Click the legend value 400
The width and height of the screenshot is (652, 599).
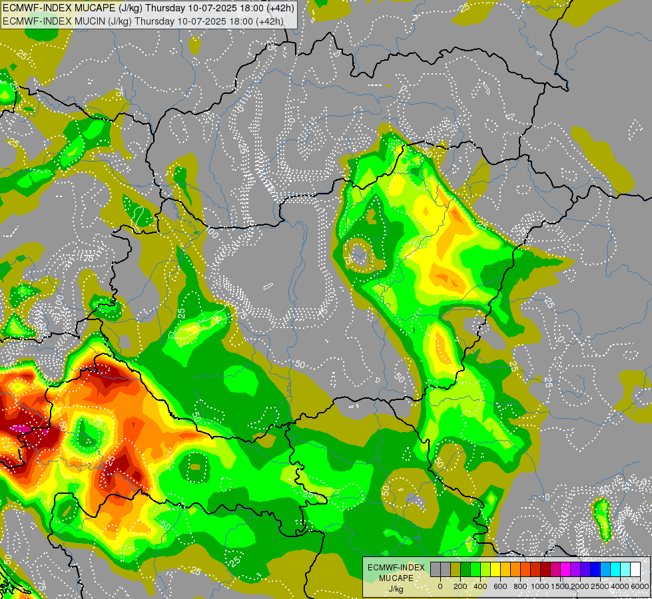tap(480, 586)
